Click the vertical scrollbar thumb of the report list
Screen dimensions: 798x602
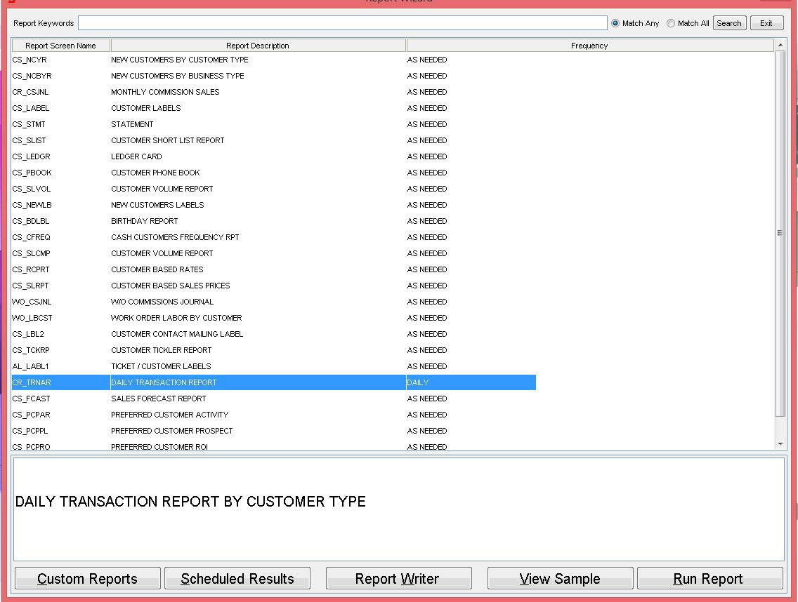[x=780, y=233]
